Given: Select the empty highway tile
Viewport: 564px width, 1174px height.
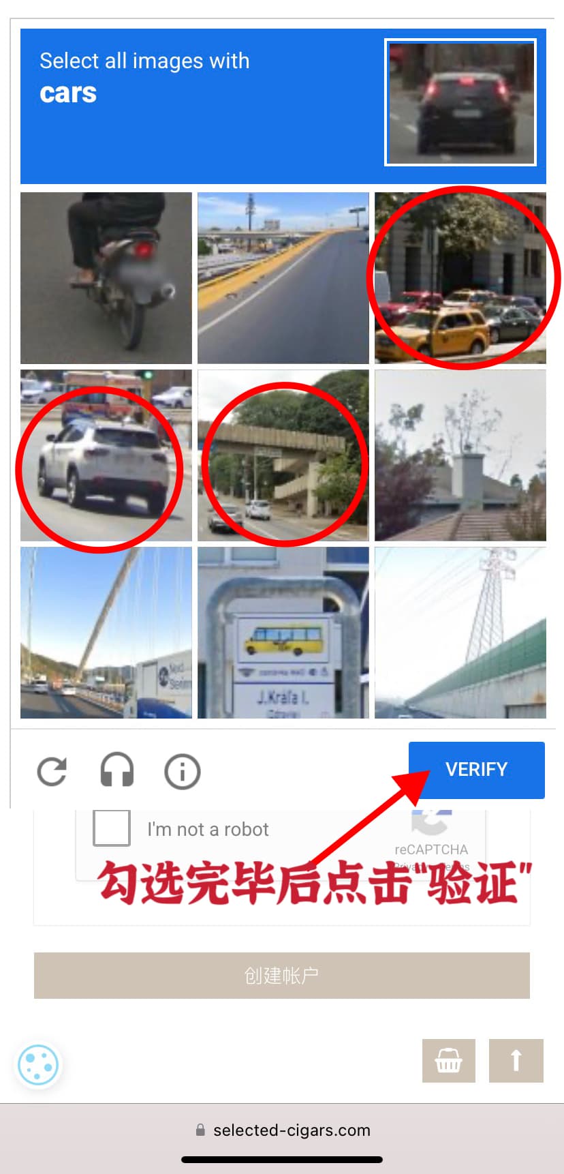Looking at the screenshot, I should (x=283, y=278).
